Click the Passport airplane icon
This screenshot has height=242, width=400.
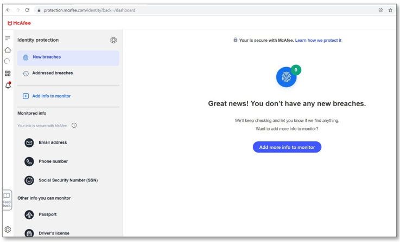pos(29,215)
